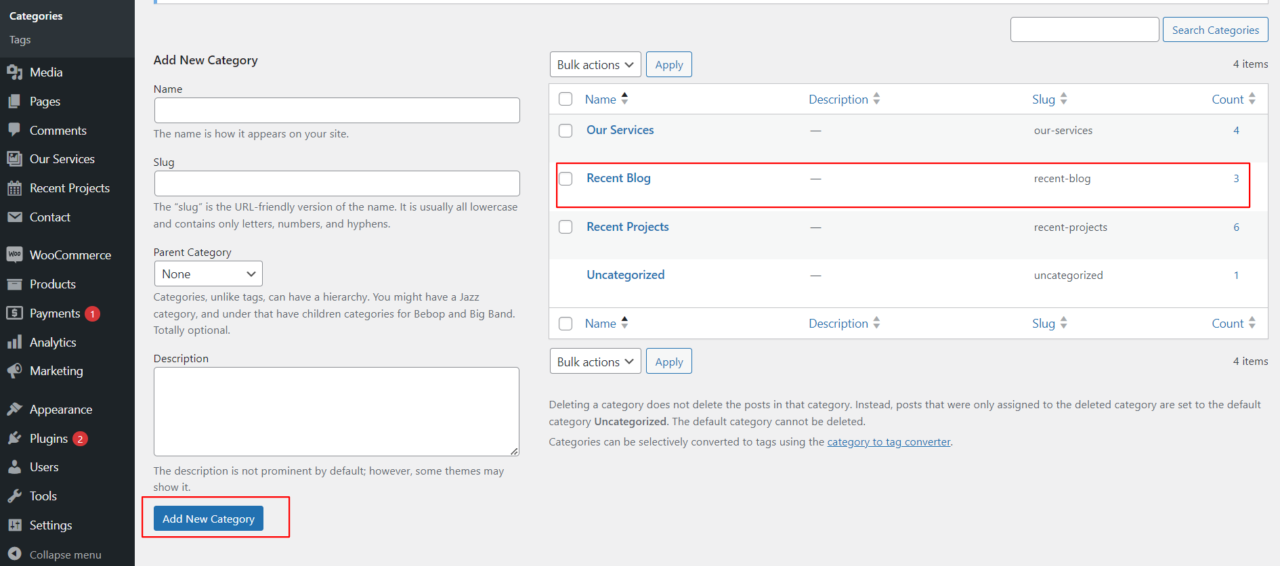Click the WooCommerce icon in sidebar
This screenshot has width=1280, height=566.
pyautogui.click(x=15, y=255)
